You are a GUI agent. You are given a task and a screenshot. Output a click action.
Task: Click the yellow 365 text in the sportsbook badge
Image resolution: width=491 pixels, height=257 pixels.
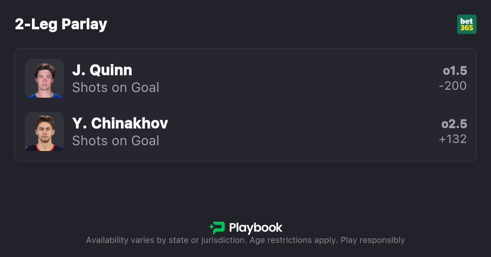467,28
